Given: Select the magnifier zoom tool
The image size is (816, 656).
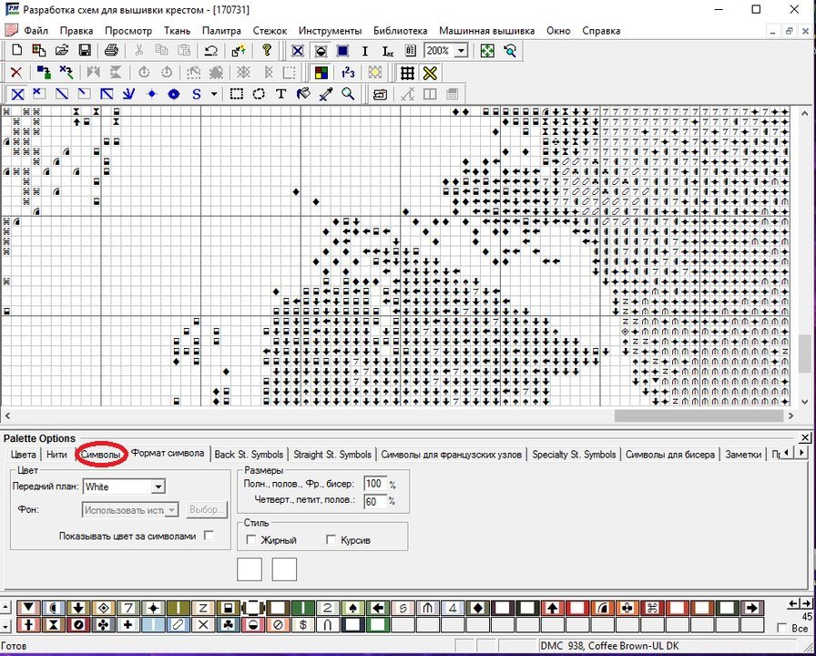Looking at the screenshot, I should coord(348,94).
